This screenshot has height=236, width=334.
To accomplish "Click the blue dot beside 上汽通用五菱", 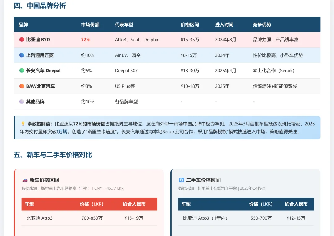I will pyautogui.click(x=22, y=55).
